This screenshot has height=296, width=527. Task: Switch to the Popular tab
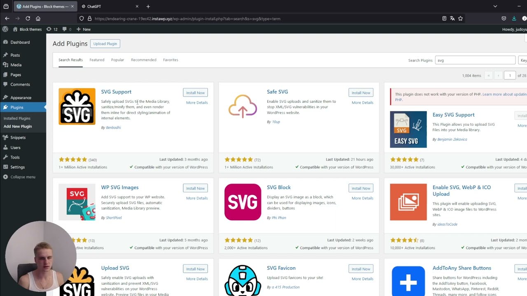[x=117, y=60]
